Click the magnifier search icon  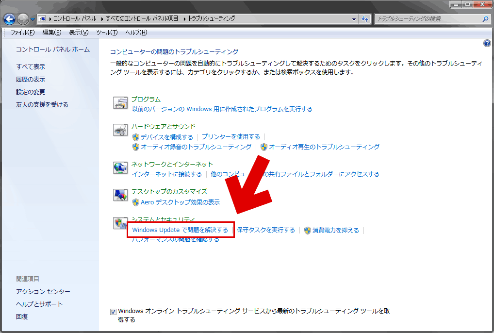485,19
